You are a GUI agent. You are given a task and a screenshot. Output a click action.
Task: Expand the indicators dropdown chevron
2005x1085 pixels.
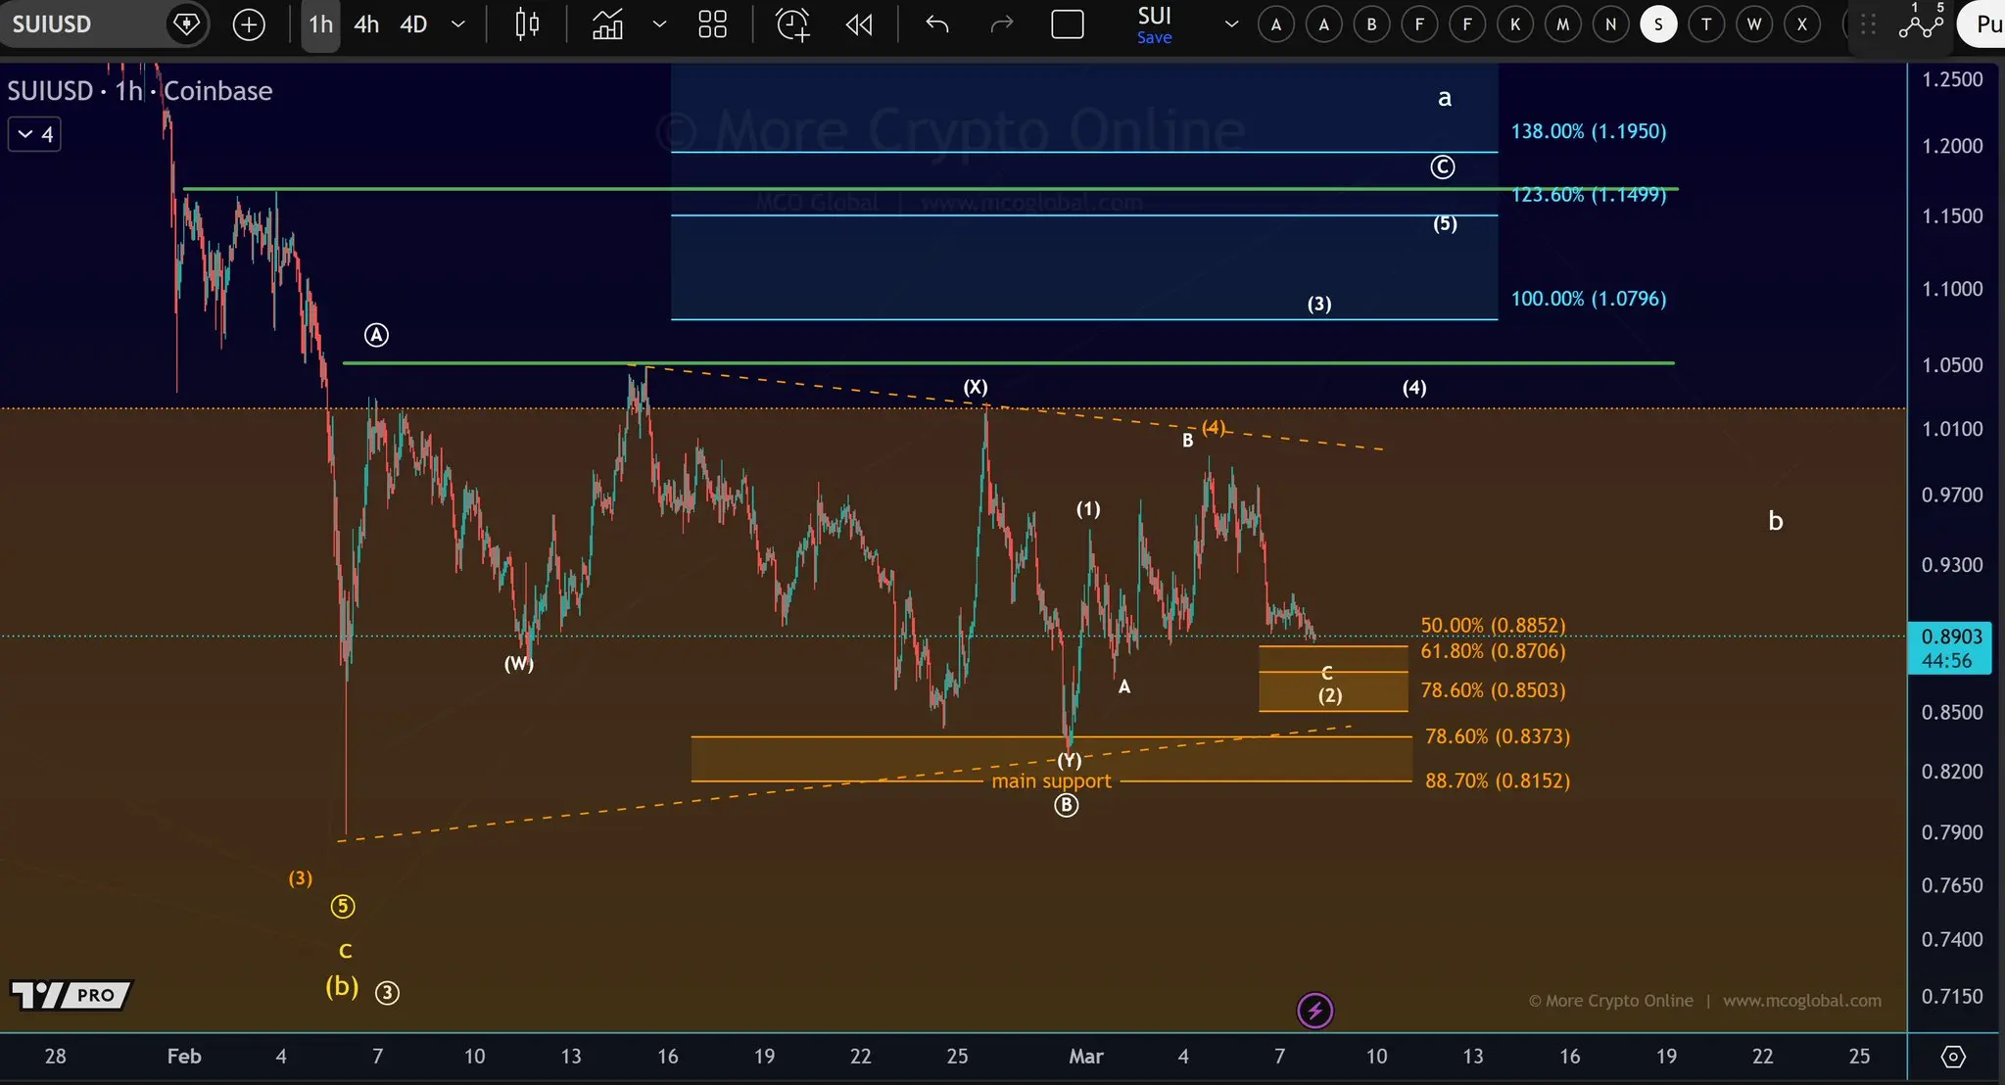click(659, 24)
